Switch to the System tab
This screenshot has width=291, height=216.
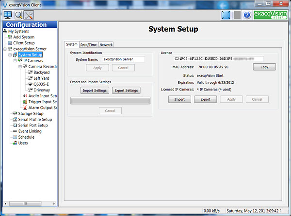(x=72, y=44)
